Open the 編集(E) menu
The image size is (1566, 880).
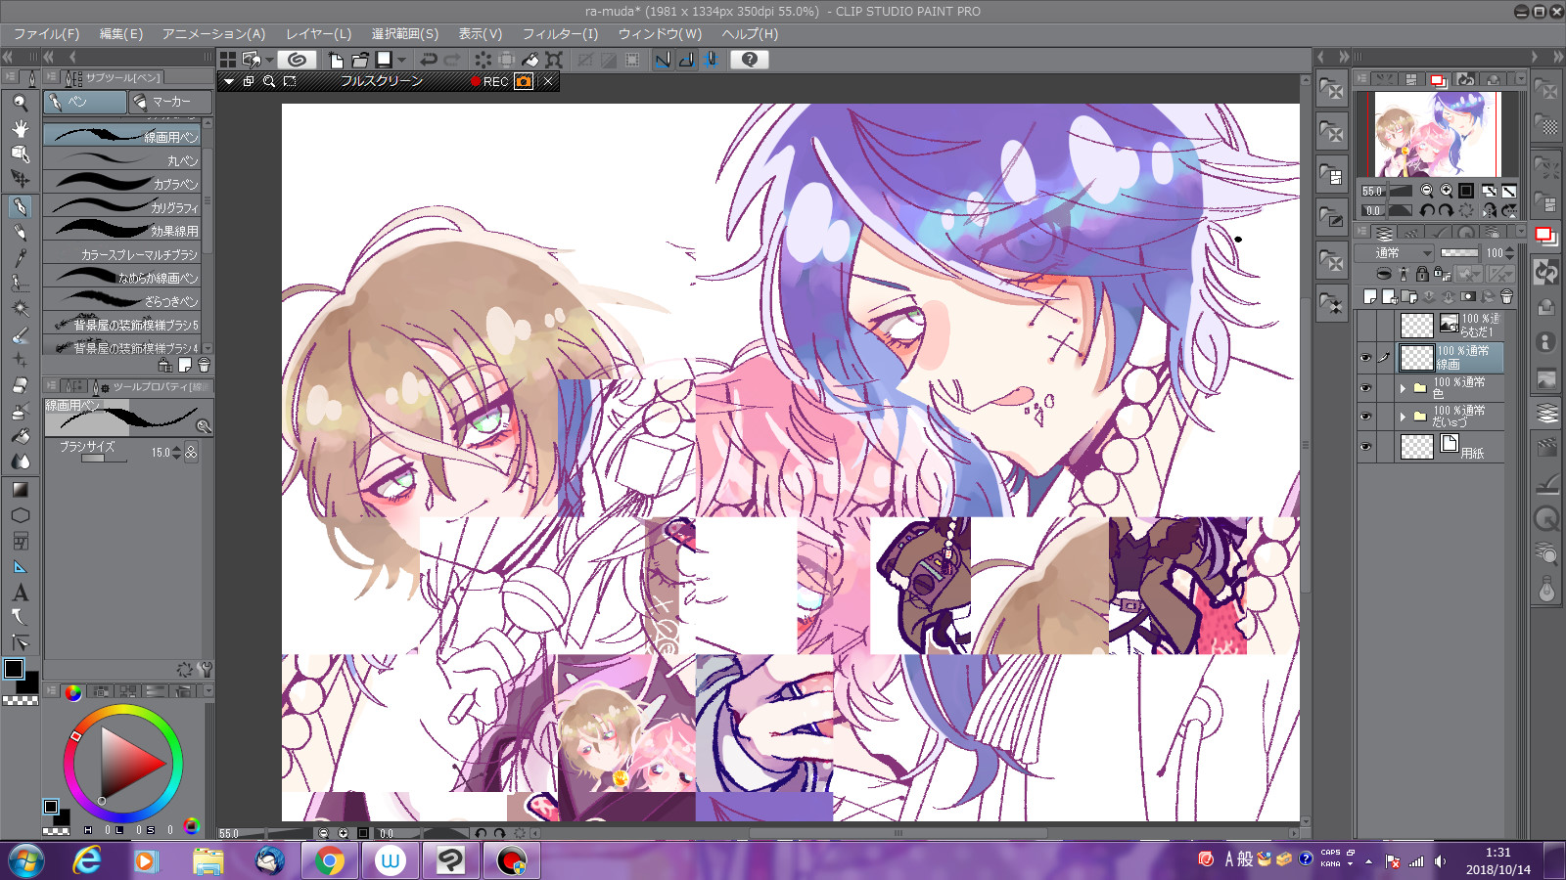(x=121, y=33)
